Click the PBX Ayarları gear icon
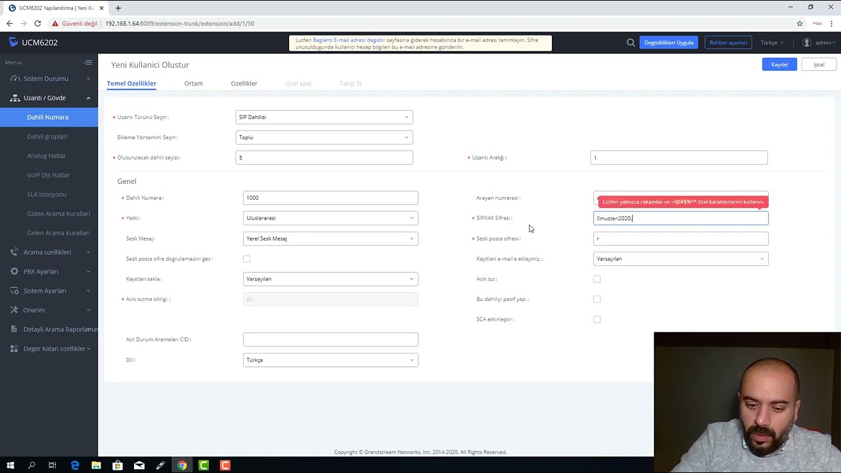Image resolution: width=841 pixels, height=473 pixels. pyautogui.click(x=15, y=271)
